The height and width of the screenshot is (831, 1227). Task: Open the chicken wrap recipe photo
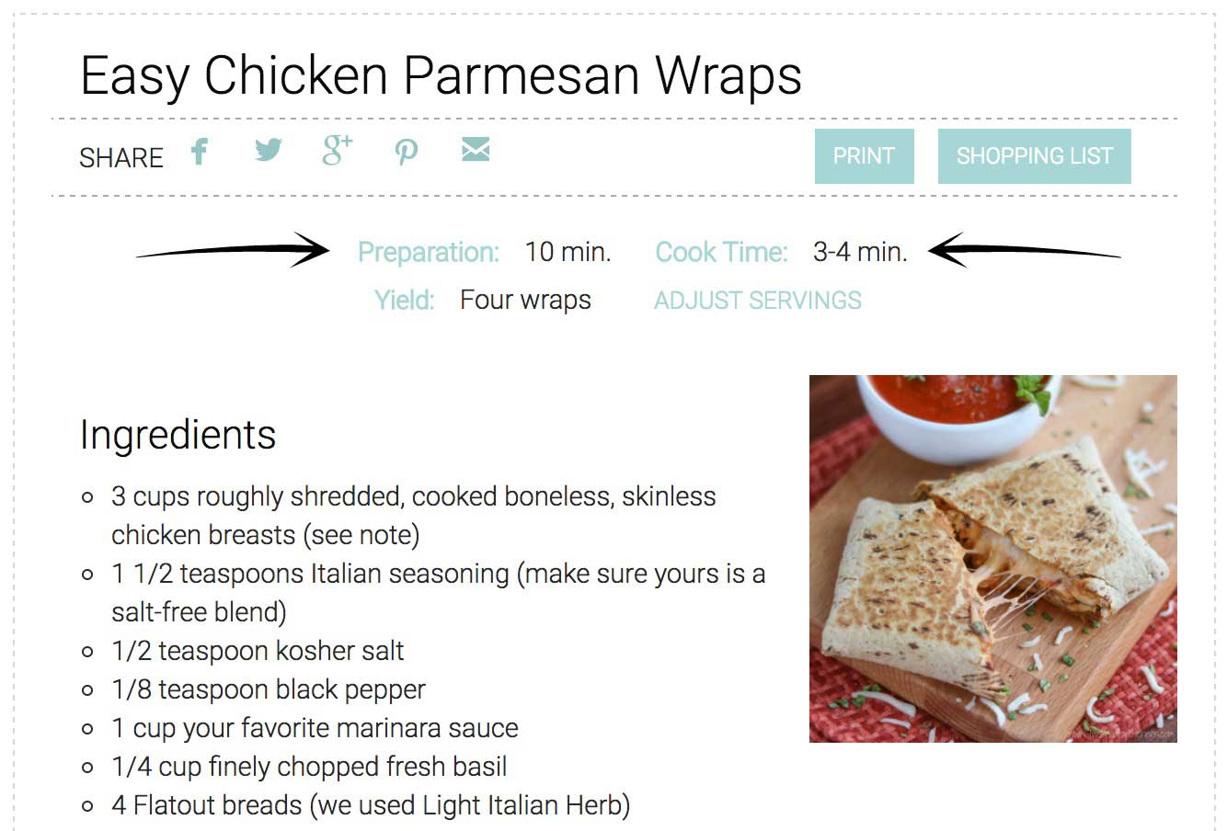992,558
